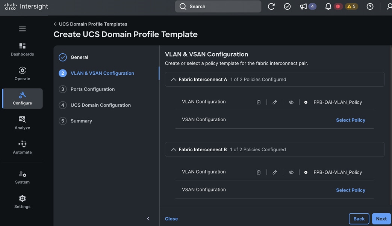This screenshot has width=392, height=226.
Task: Delete Fabric Interconnect B VLAN policy
Action: click(x=259, y=172)
